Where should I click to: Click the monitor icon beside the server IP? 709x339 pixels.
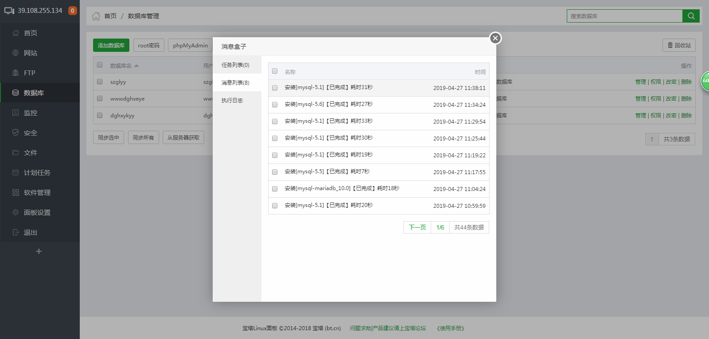pyautogui.click(x=9, y=11)
